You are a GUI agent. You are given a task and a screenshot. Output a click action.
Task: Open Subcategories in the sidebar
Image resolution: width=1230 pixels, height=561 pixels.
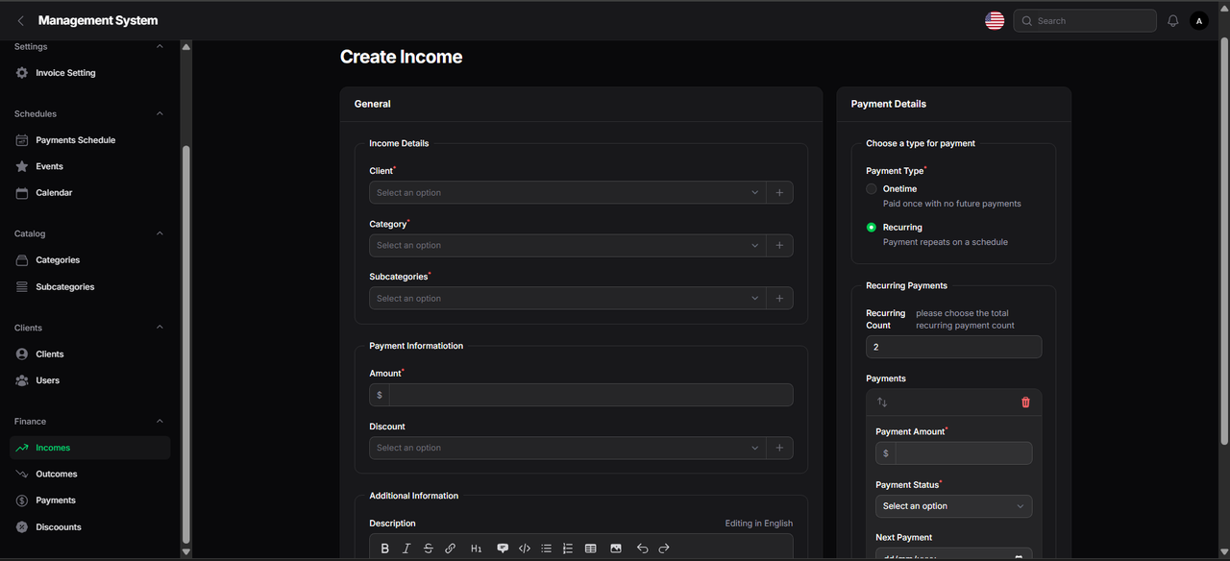click(90, 287)
